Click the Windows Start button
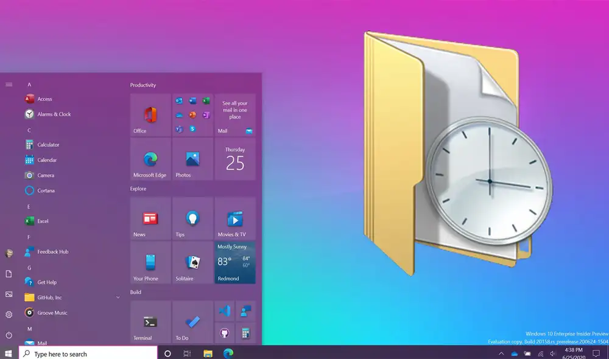Viewport: 609px width, 359px height. click(x=9, y=354)
